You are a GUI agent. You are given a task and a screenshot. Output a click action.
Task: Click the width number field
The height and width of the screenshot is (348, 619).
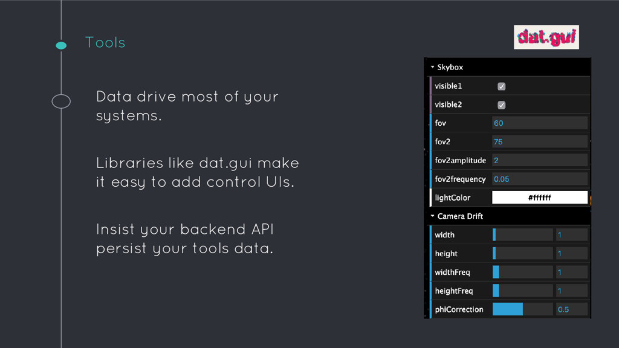[x=571, y=235]
